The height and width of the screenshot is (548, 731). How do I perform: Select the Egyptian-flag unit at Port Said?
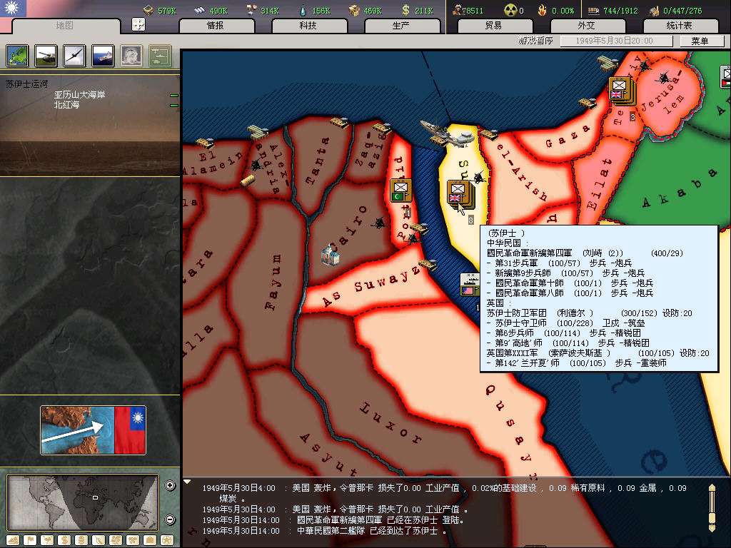[400, 191]
